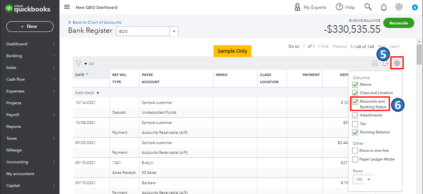The image size is (423, 194).
Task: Click the search magnifier icon
Action: pos(368,7)
